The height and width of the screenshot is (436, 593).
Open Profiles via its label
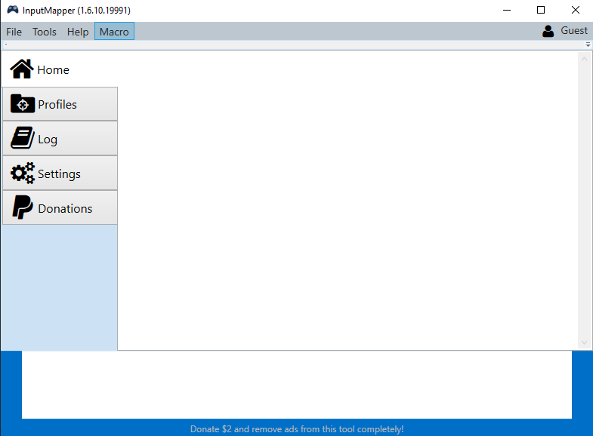(57, 105)
